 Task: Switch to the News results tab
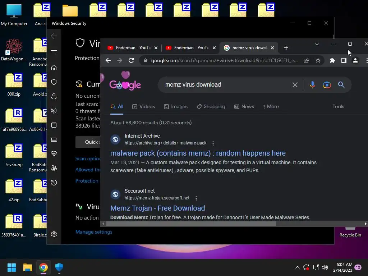[x=244, y=106]
